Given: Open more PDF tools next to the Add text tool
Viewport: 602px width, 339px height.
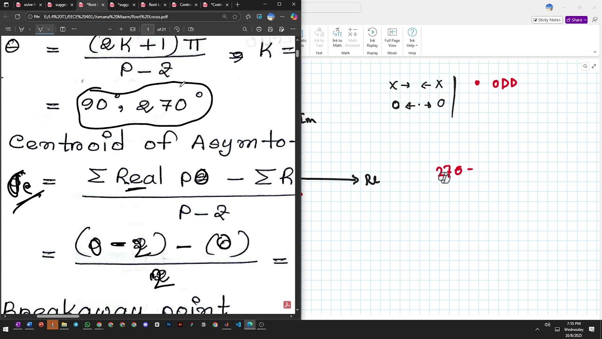Looking at the screenshot, I should (74, 29).
